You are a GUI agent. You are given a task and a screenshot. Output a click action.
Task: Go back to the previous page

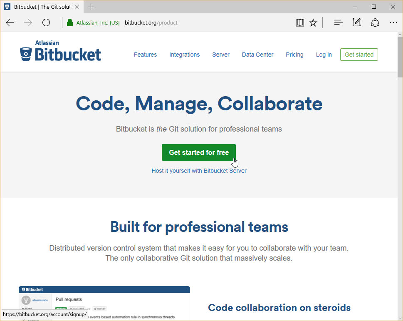click(10, 22)
